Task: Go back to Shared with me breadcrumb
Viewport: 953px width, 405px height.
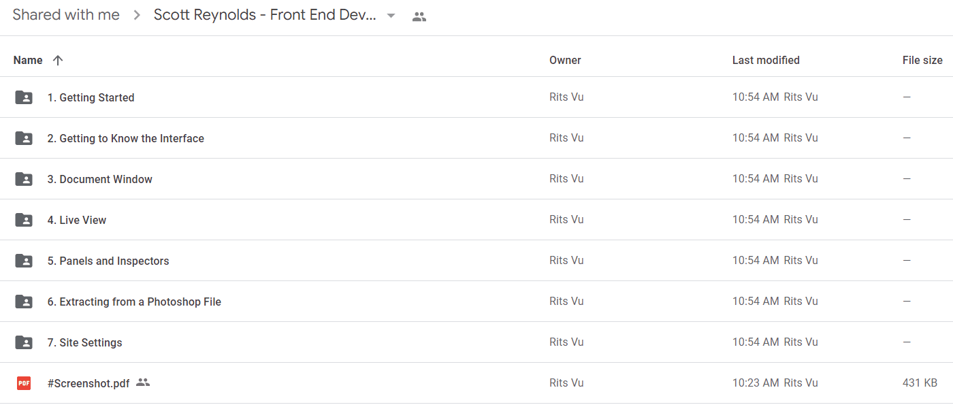Action: [66, 15]
